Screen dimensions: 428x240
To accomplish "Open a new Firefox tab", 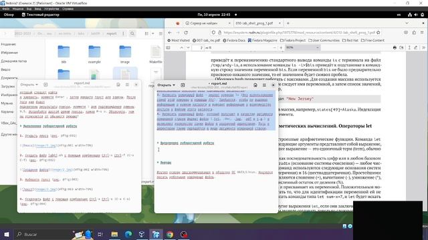I will click(x=288, y=23).
